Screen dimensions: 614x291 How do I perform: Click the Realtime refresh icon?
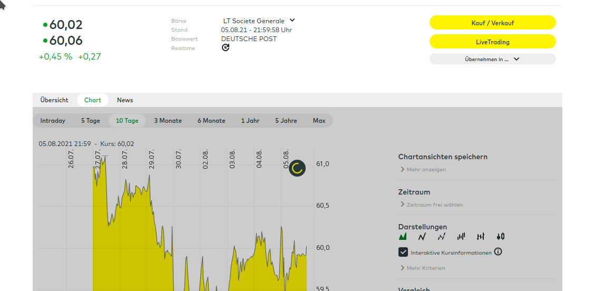point(226,48)
